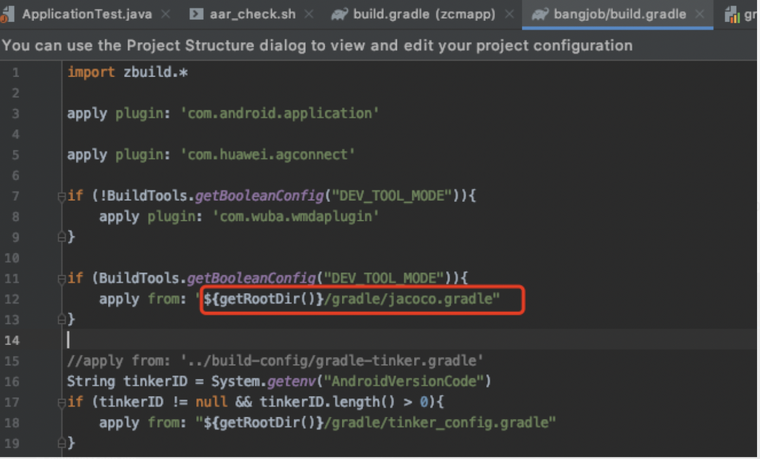Open the aar_check.sh tab

(252, 14)
